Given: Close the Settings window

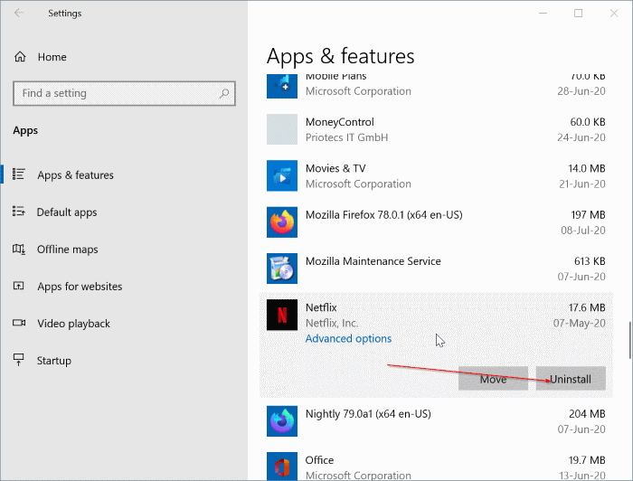Looking at the screenshot, I should (614, 14).
